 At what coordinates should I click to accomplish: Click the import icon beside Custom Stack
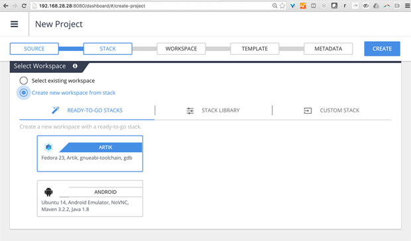pos(308,111)
